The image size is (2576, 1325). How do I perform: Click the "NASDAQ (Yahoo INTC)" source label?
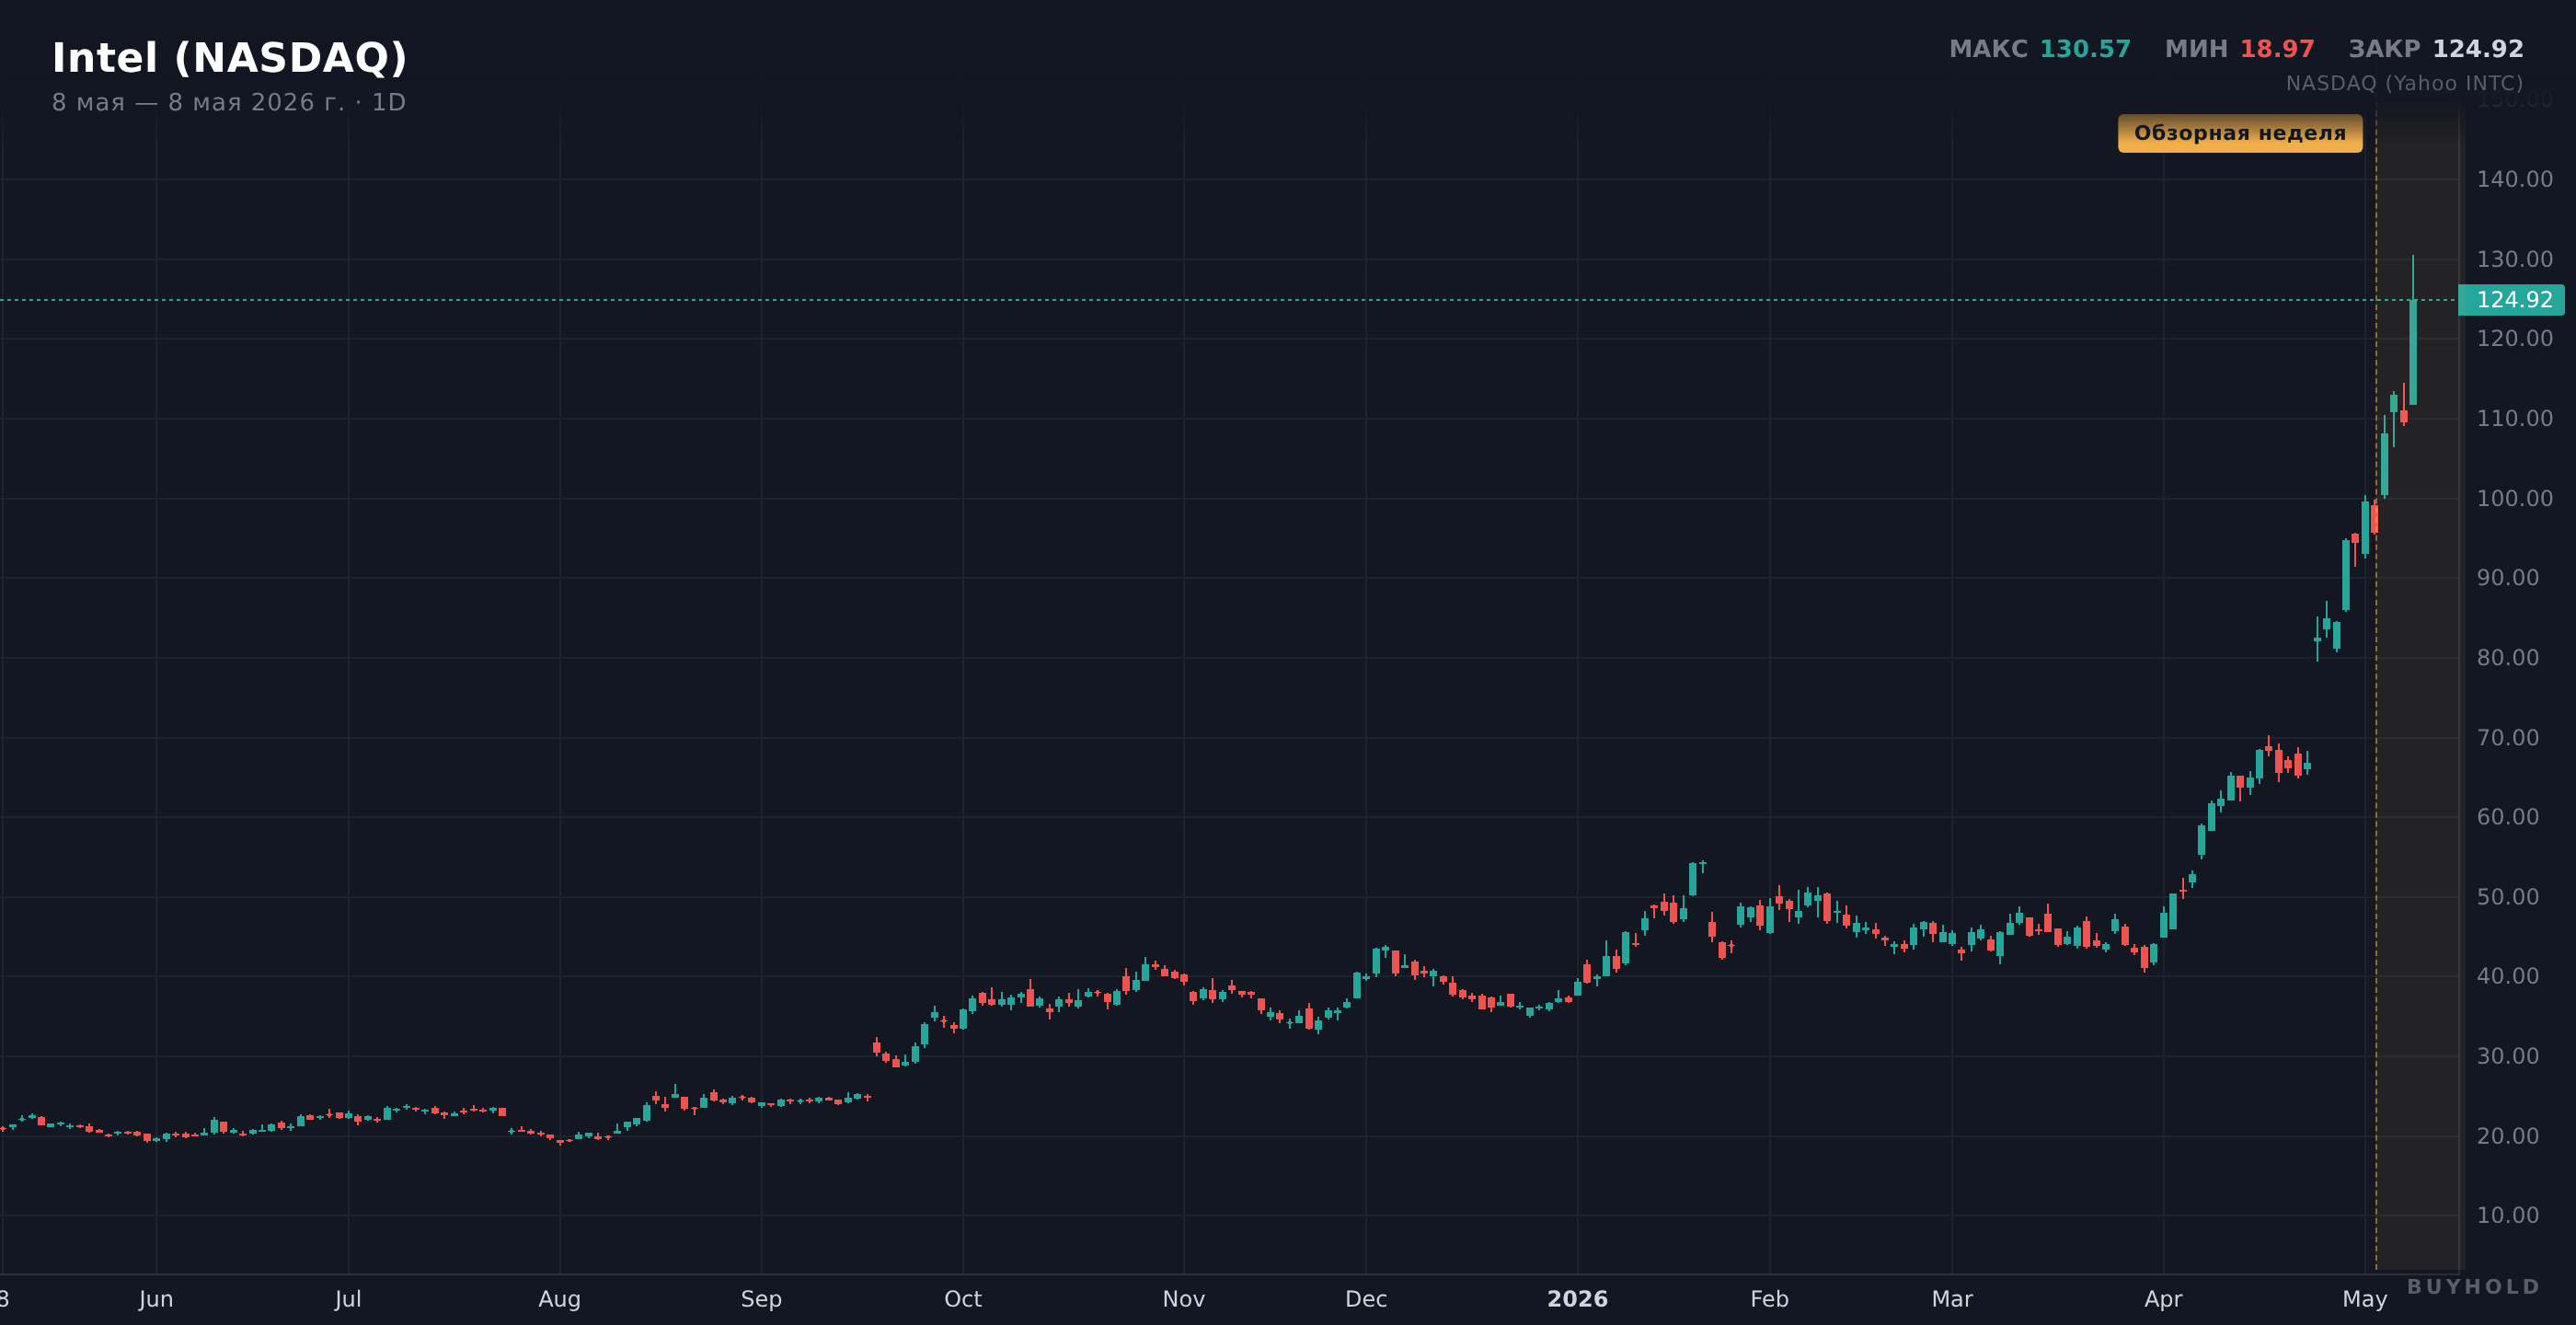(2404, 83)
